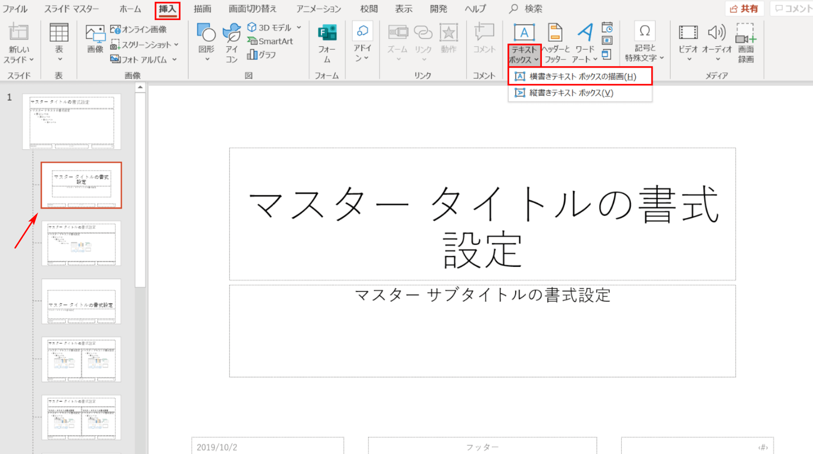
Task: Insert SmartArt graphic
Action: 270,41
